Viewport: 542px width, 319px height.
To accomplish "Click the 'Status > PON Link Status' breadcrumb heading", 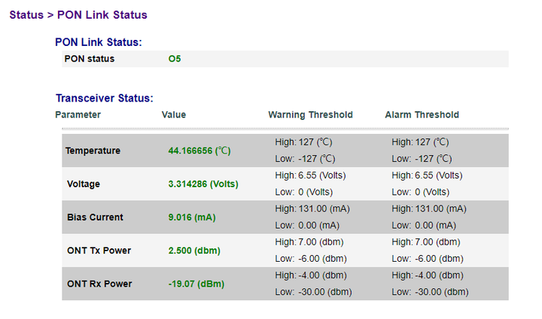I will [78, 15].
